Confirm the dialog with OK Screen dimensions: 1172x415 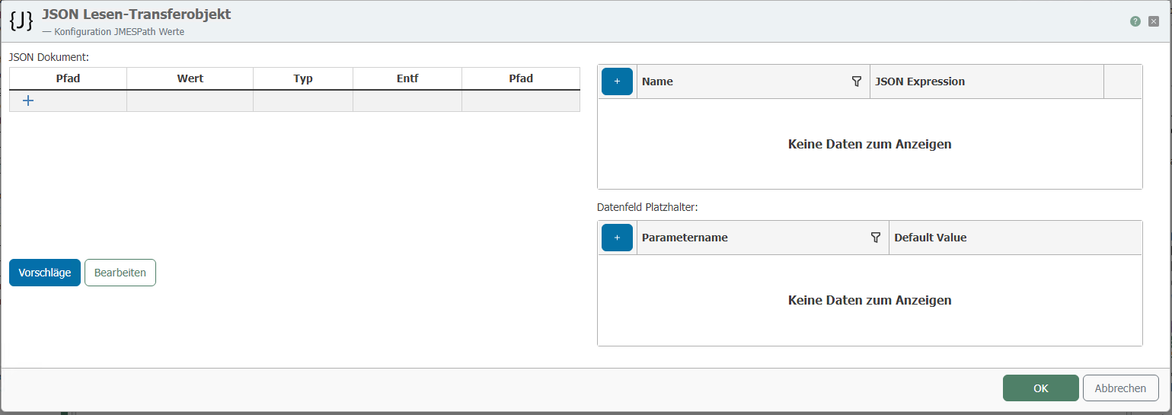(1040, 388)
